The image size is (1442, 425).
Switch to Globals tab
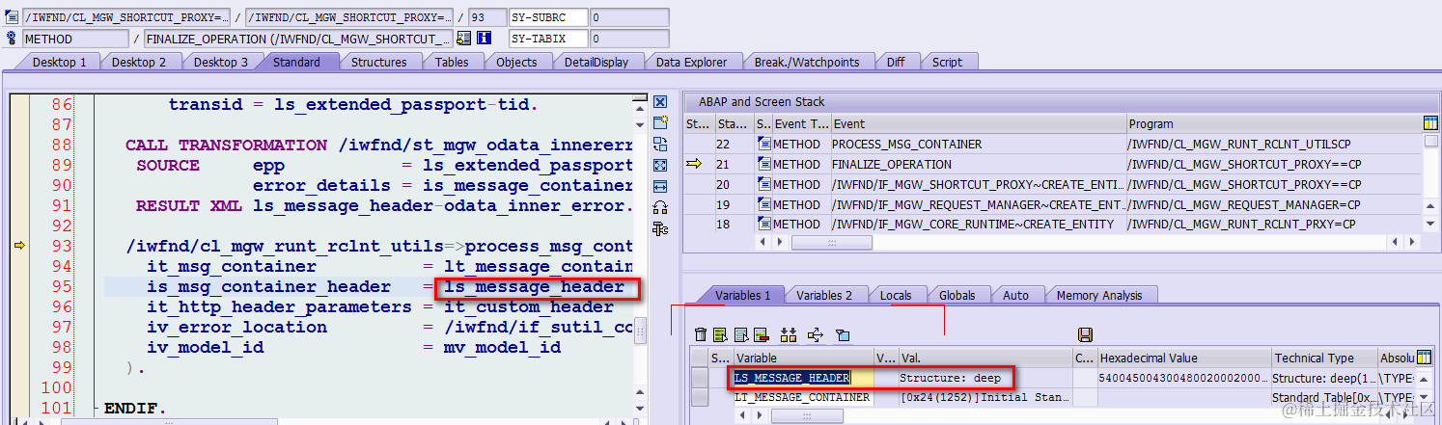click(x=957, y=295)
